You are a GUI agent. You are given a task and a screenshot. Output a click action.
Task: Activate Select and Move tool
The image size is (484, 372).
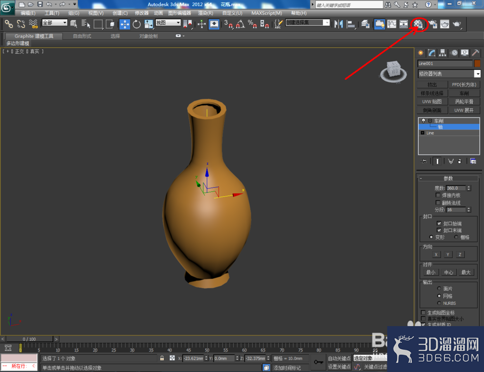point(125,24)
